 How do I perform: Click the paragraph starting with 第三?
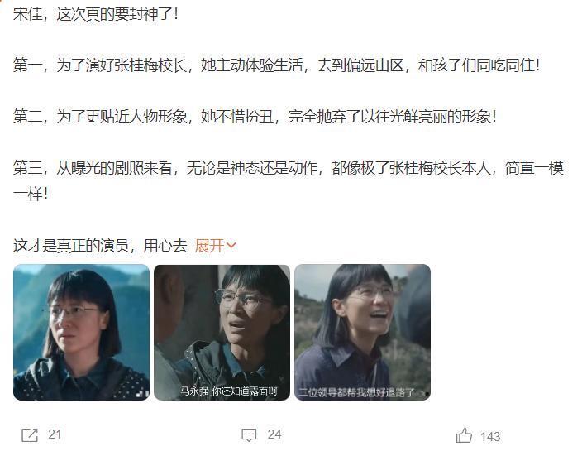click(289, 181)
